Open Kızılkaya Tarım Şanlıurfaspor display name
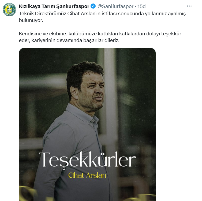This screenshot has height=201, width=202. pos(54,6)
